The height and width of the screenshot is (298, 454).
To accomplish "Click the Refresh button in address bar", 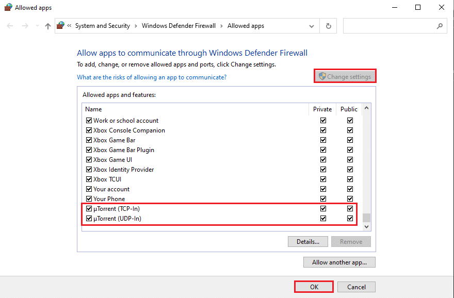I will (328, 26).
